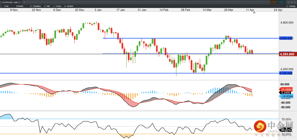This screenshot has width=297, height=140.
Task: Add a new chart tab with plus
Action: click(x=24, y=2)
